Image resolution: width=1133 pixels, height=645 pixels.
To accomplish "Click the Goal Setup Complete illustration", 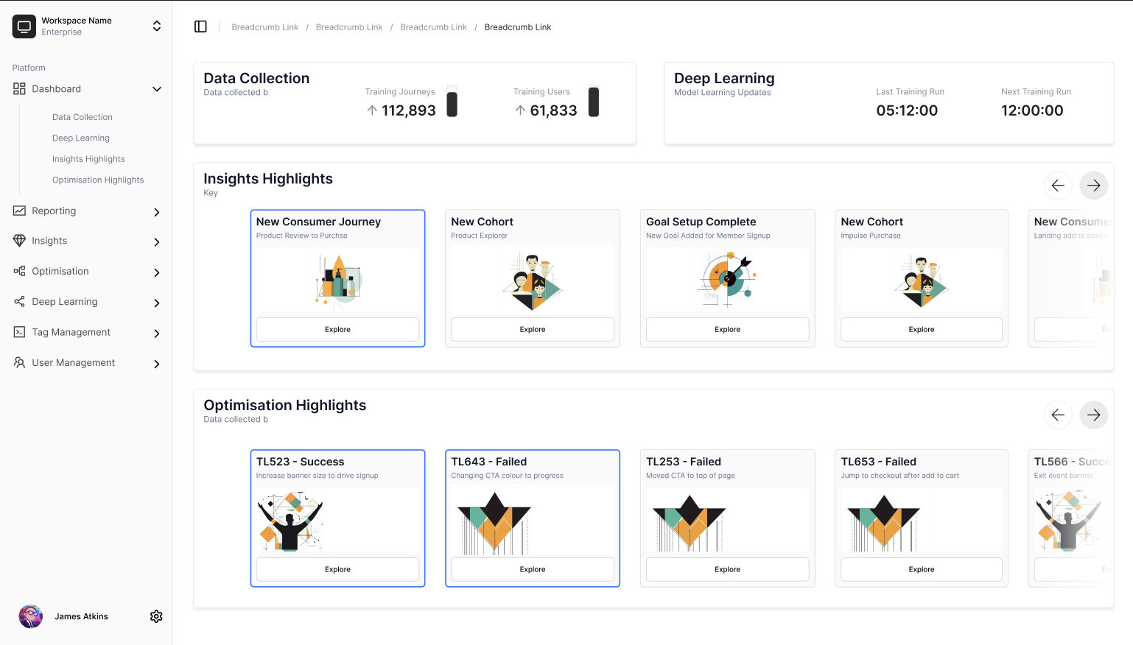I will (727, 279).
